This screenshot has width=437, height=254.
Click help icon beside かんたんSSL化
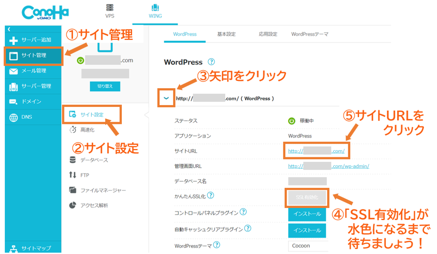point(210,195)
